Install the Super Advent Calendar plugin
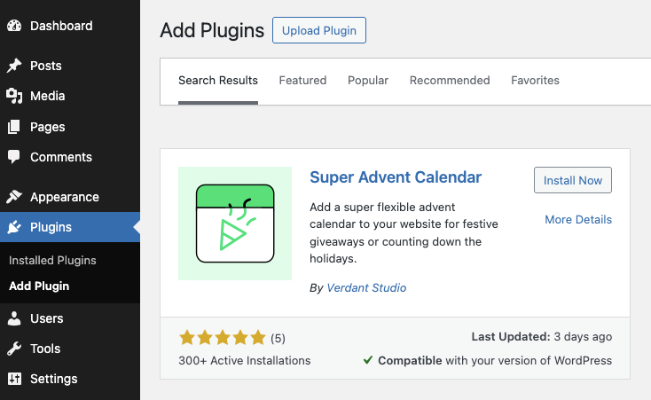 coord(572,180)
